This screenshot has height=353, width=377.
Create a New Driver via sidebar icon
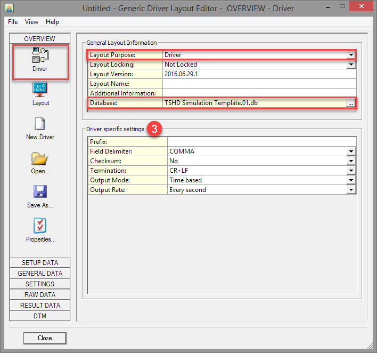40,124
